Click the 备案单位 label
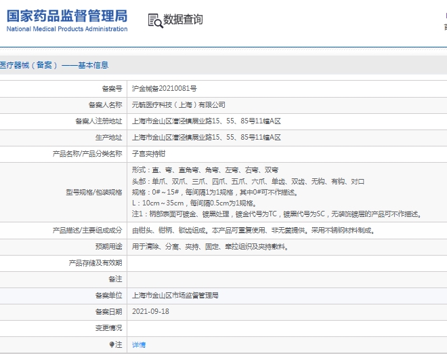 click(108, 296)
